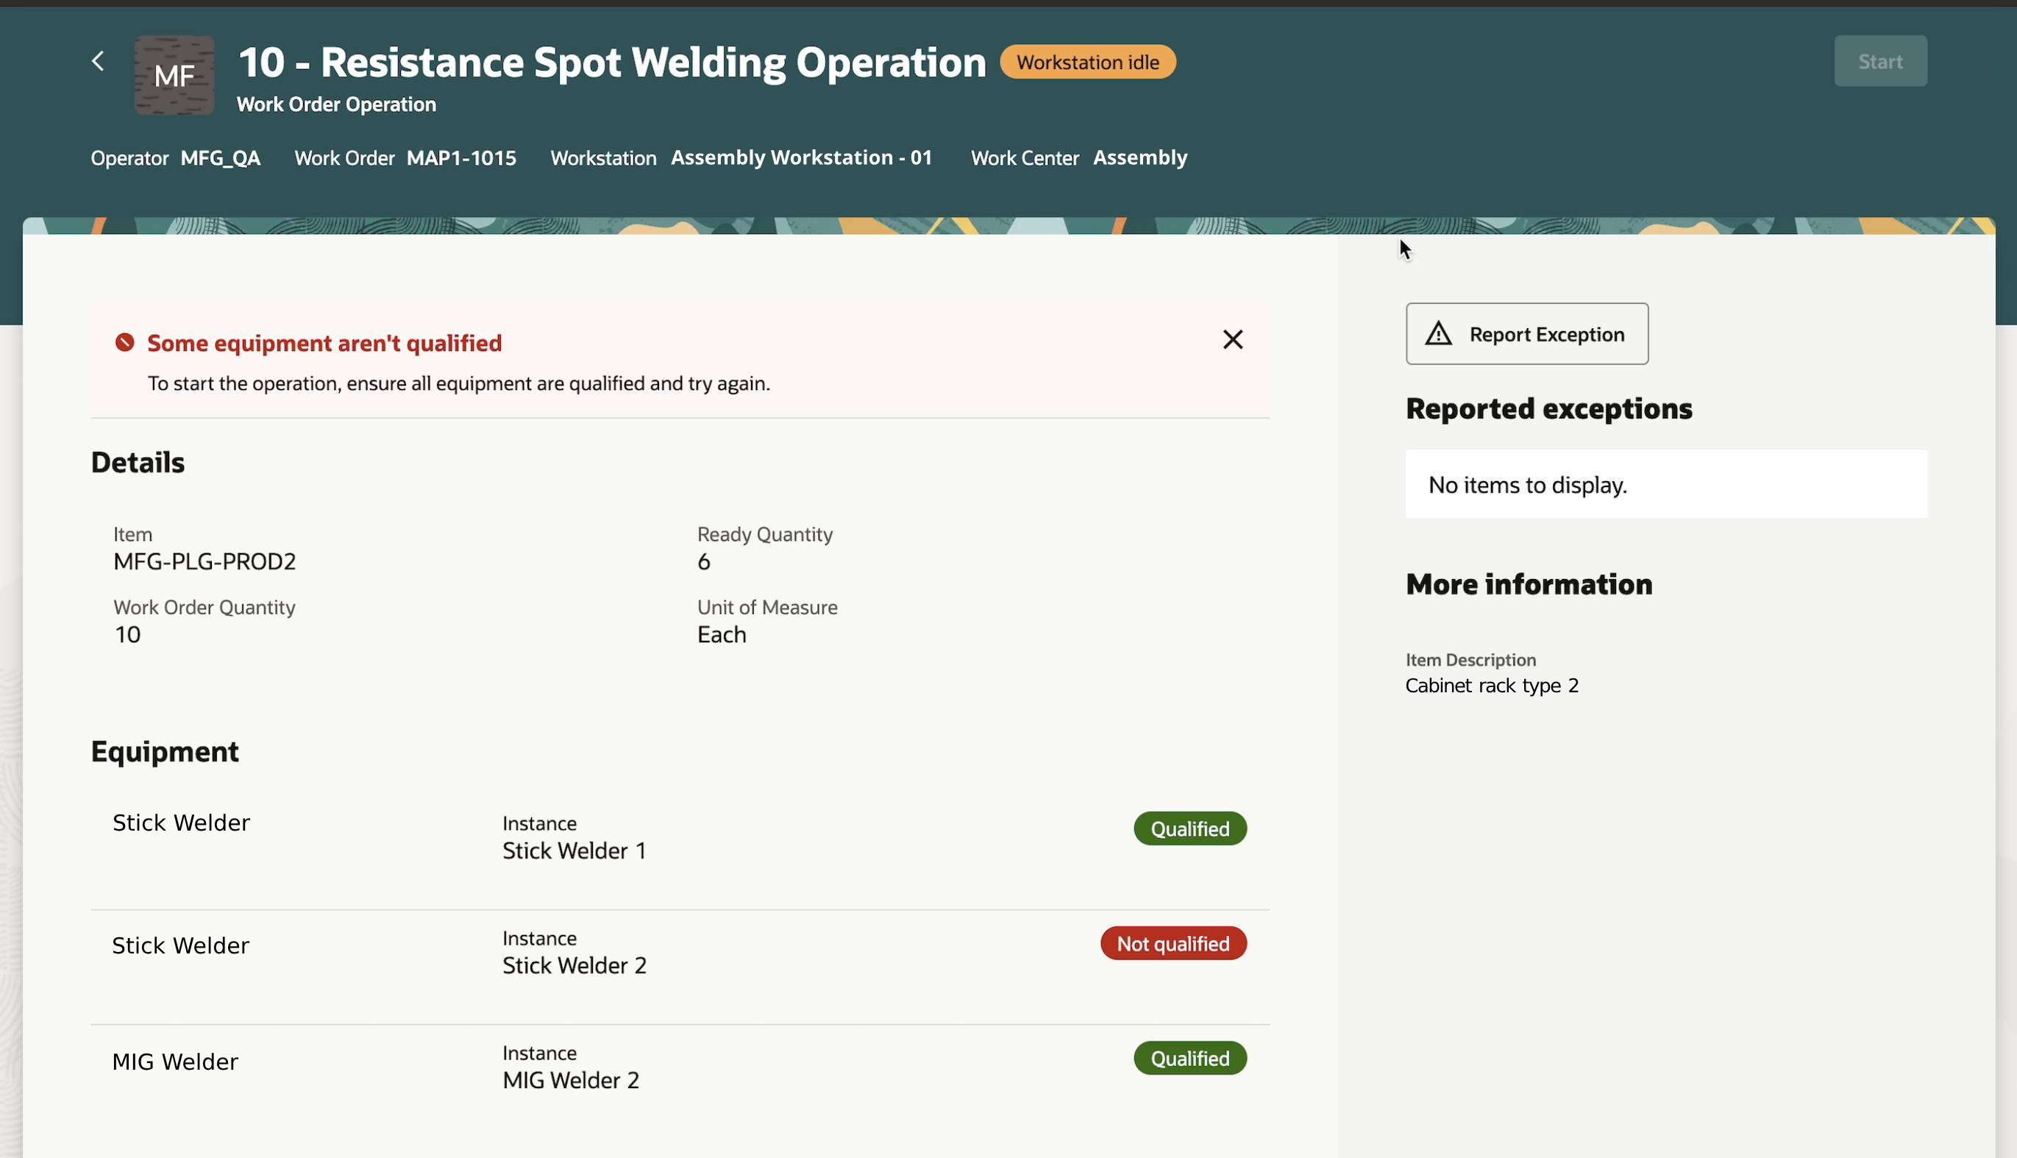Click Assembly Workstation - 01 text
Screen dimensions: 2017x1158
pyautogui.click(x=800, y=157)
